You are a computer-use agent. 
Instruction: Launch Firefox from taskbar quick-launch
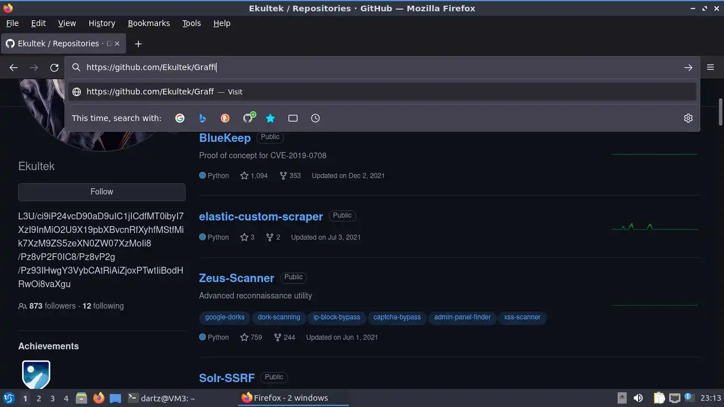[98, 398]
